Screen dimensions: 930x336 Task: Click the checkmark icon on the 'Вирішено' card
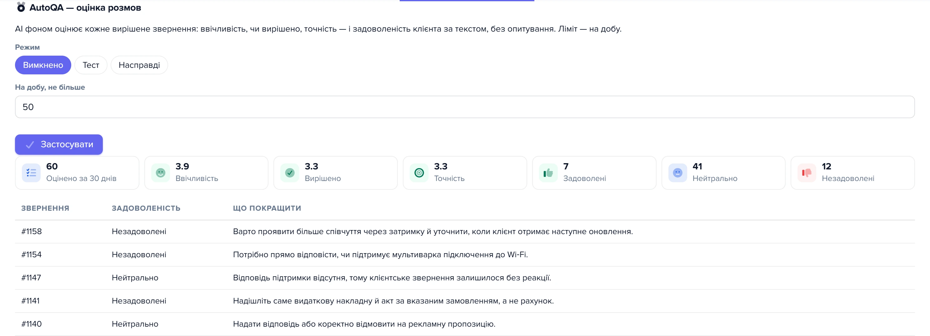coord(290,173)
